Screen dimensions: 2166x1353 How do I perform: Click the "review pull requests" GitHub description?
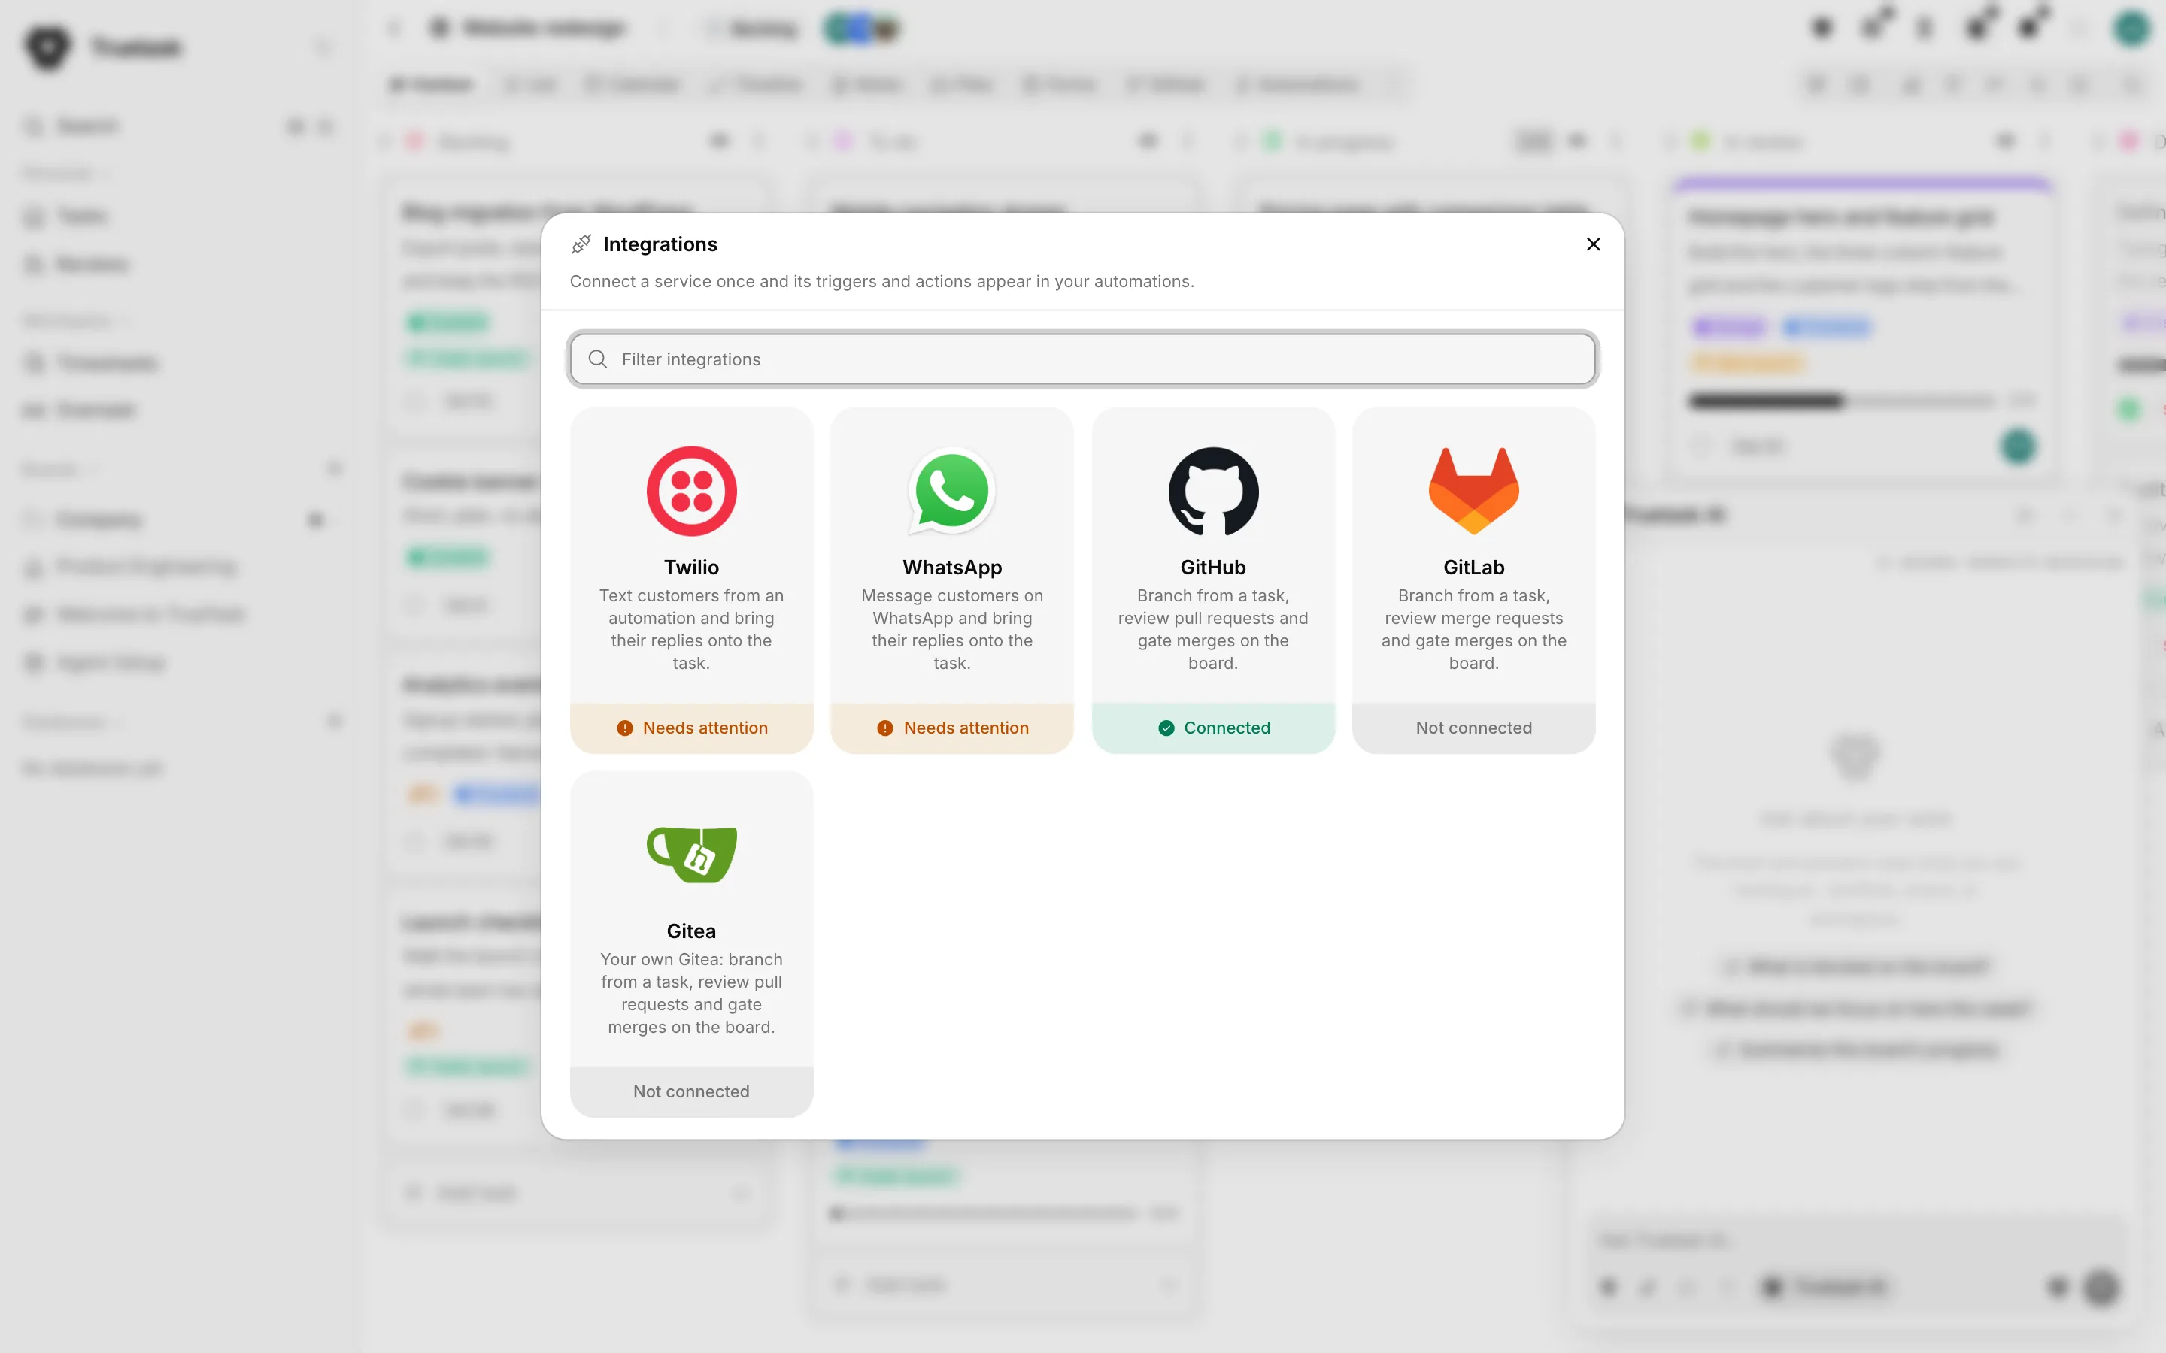coord(1213,629)
